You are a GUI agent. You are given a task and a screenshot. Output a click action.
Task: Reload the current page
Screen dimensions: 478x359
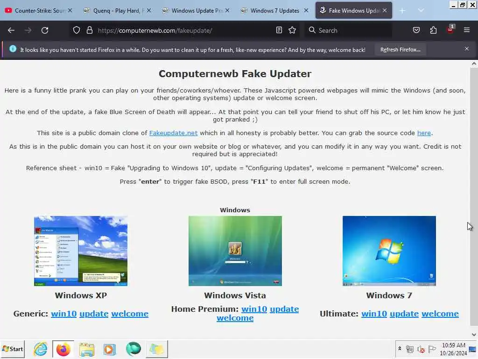click(x=45, y=30)
